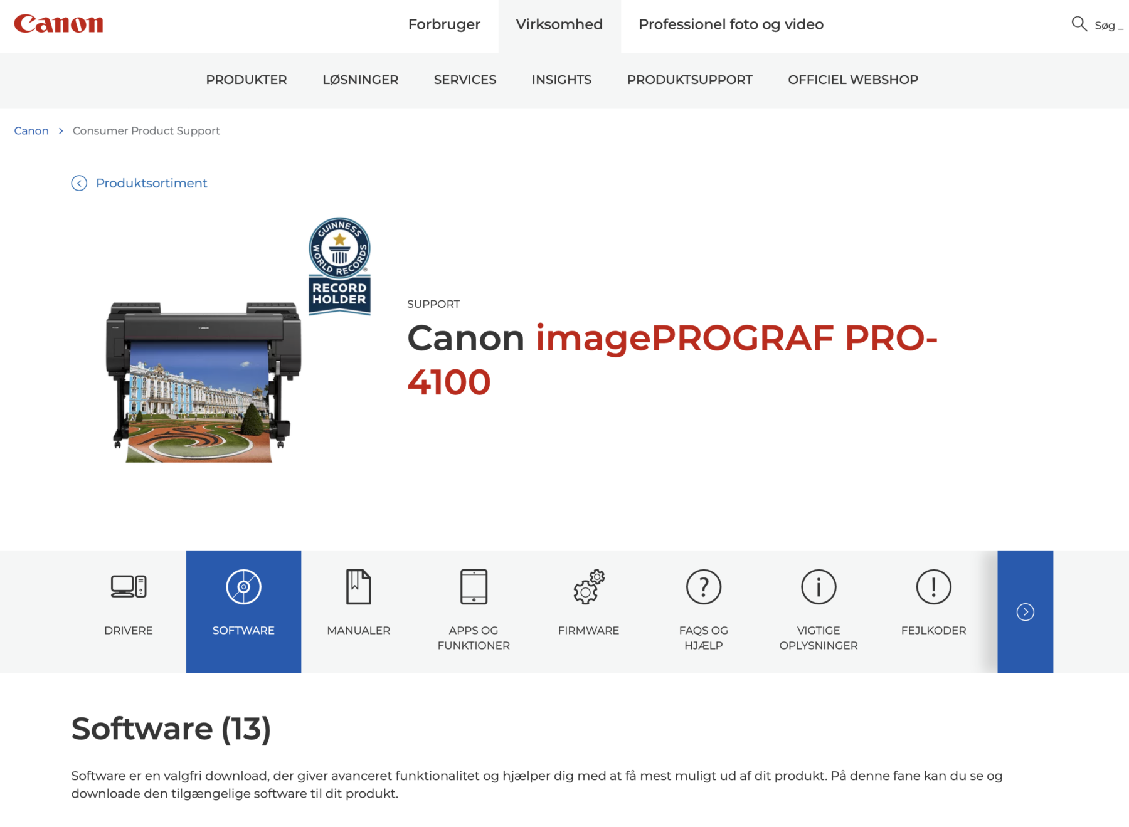Click the Produktsortiment back link
The width and height of the screenshot is (1129, 827).
pyautogui.click(x=151, y=183)
